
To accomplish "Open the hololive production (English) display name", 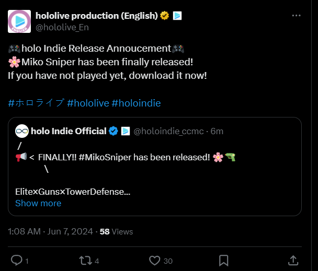I will click(97, 16).
